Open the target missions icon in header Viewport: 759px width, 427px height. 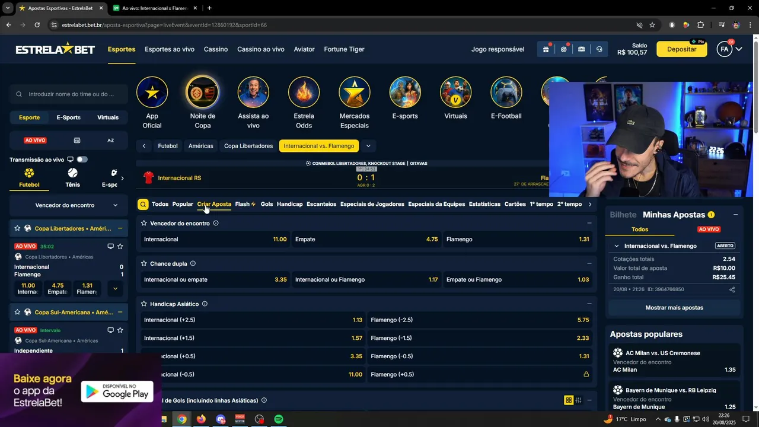click(563, 49)
